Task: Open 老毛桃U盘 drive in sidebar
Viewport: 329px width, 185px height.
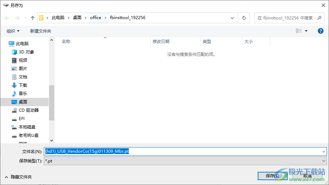Action: tap(29, 135)
